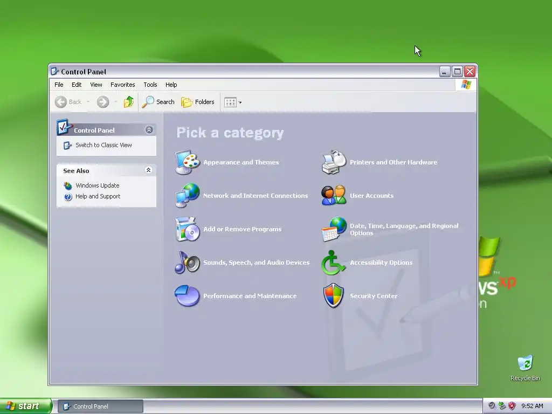Open the Edit menu
552x414 pixels.
[x=77, y=85]
